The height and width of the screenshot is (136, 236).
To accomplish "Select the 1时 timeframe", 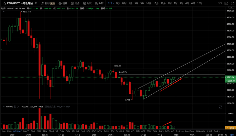I will click(170, 3).
